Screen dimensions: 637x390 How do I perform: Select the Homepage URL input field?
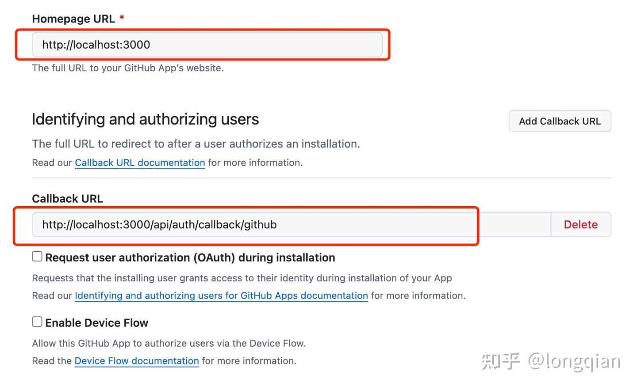click(x=207, y=45)
